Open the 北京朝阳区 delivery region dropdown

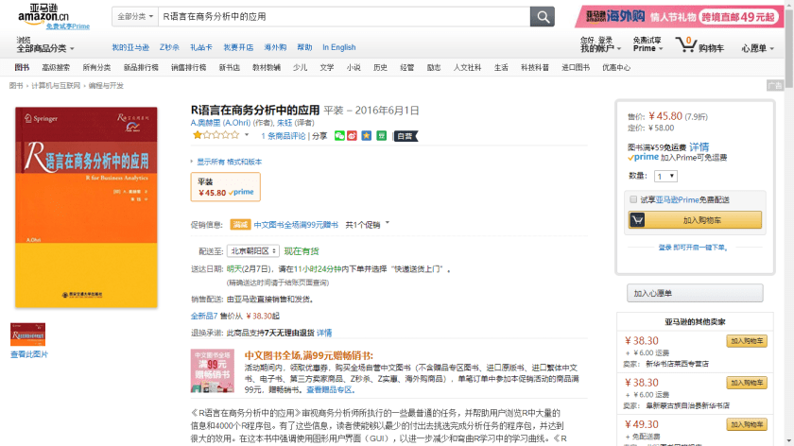coord(253,251)
